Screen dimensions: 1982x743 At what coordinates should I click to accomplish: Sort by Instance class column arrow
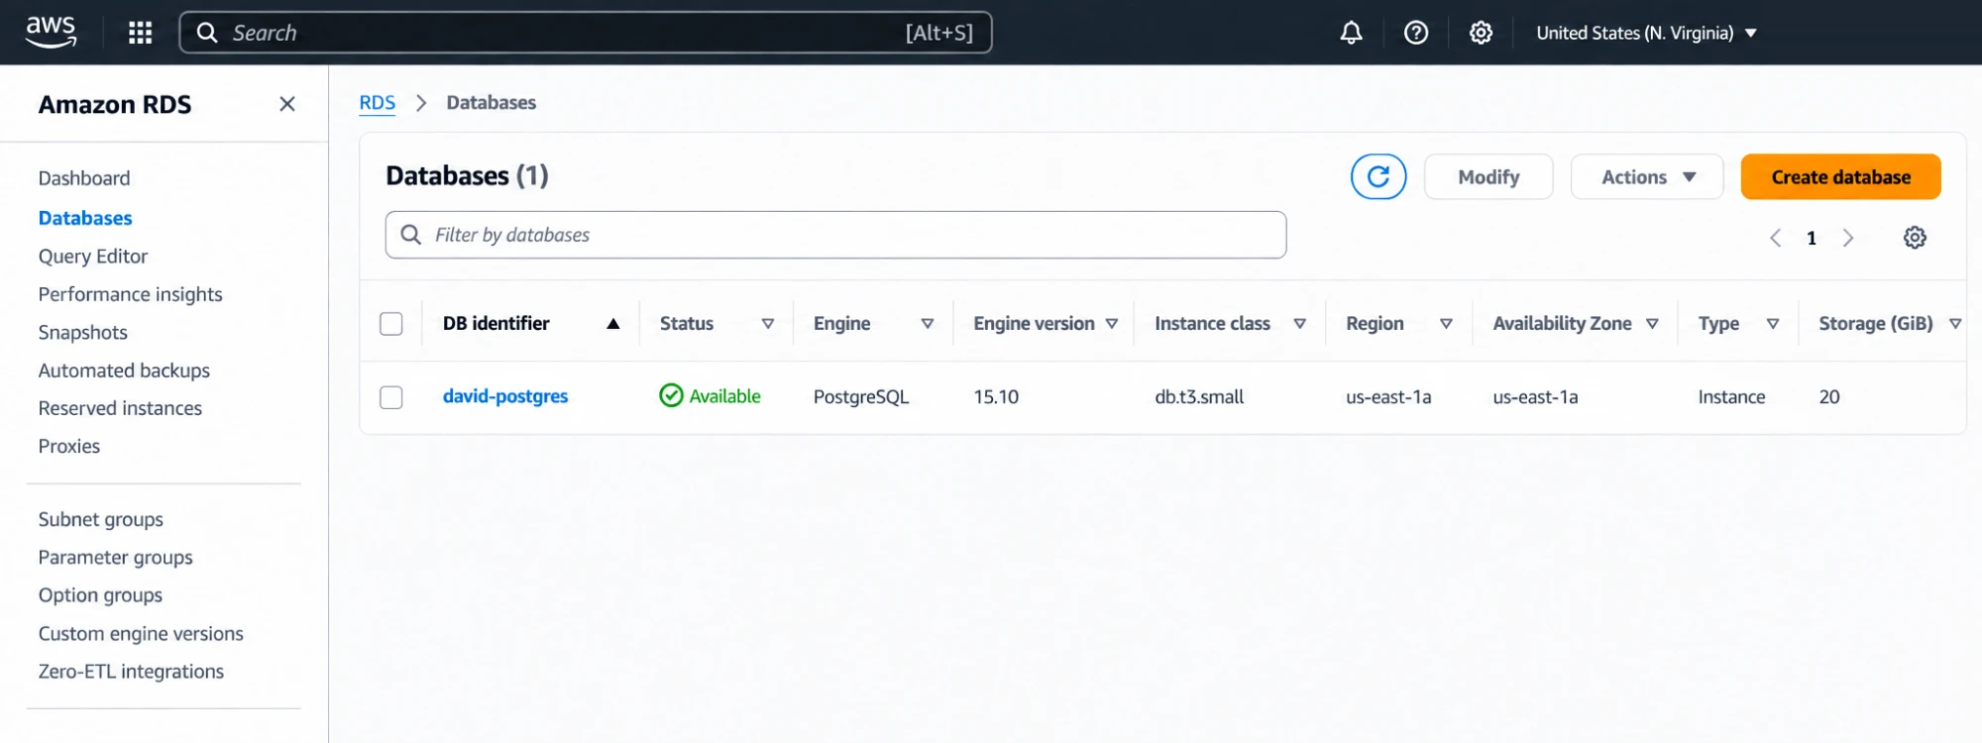point(1300,324)
